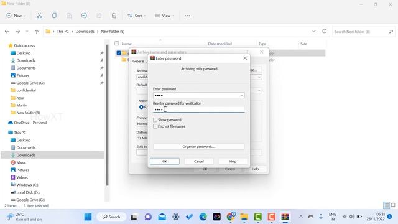Go back with the left arrow
Image resolution: width=398 pixels, height=224 pixels.
[7, 32]
